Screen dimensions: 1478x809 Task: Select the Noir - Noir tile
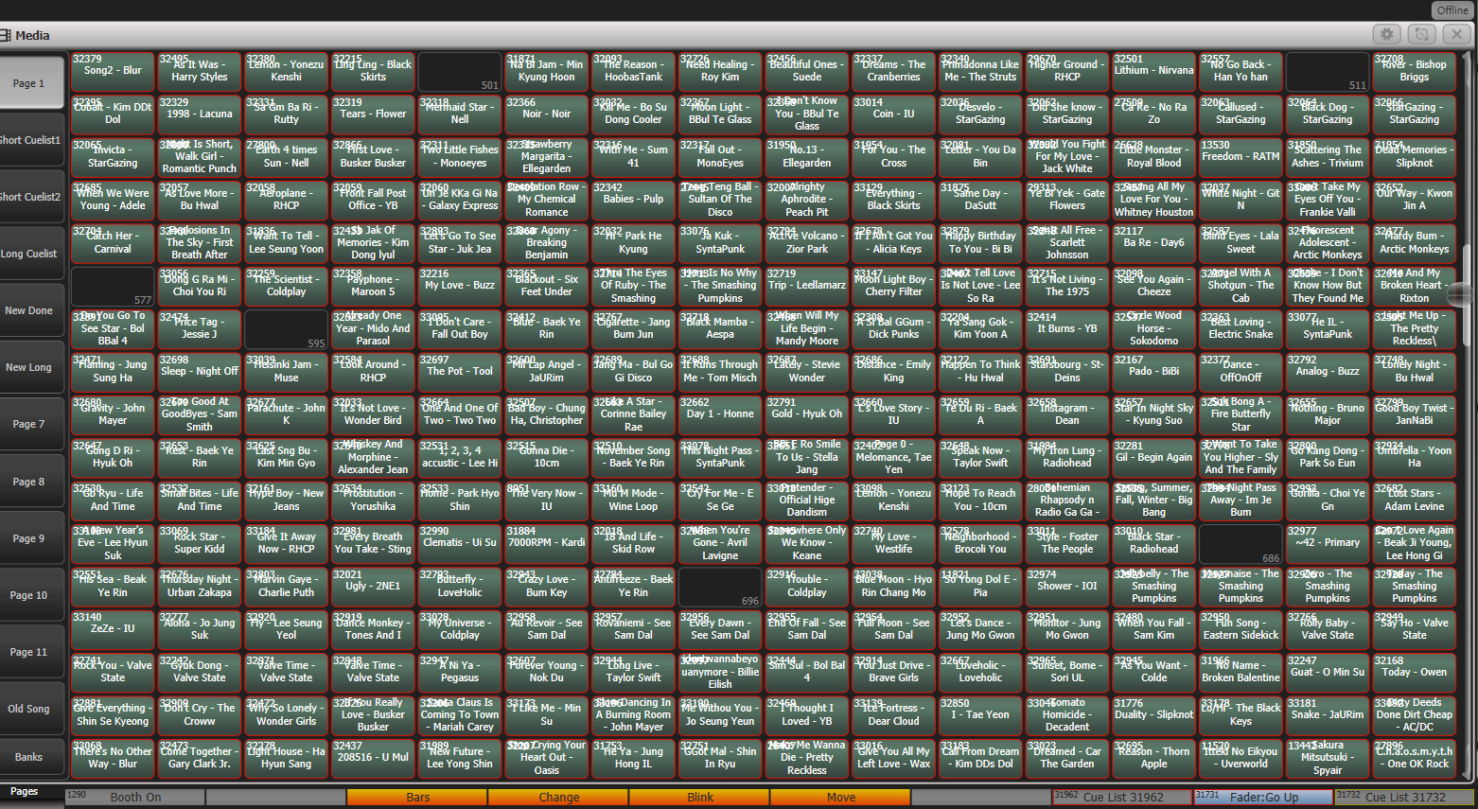coord(546,114)
